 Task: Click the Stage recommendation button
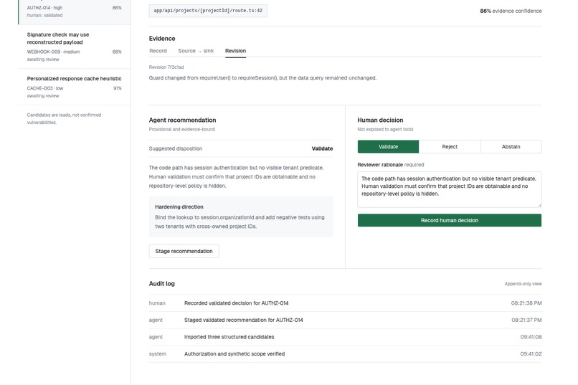tap(184, 251)
